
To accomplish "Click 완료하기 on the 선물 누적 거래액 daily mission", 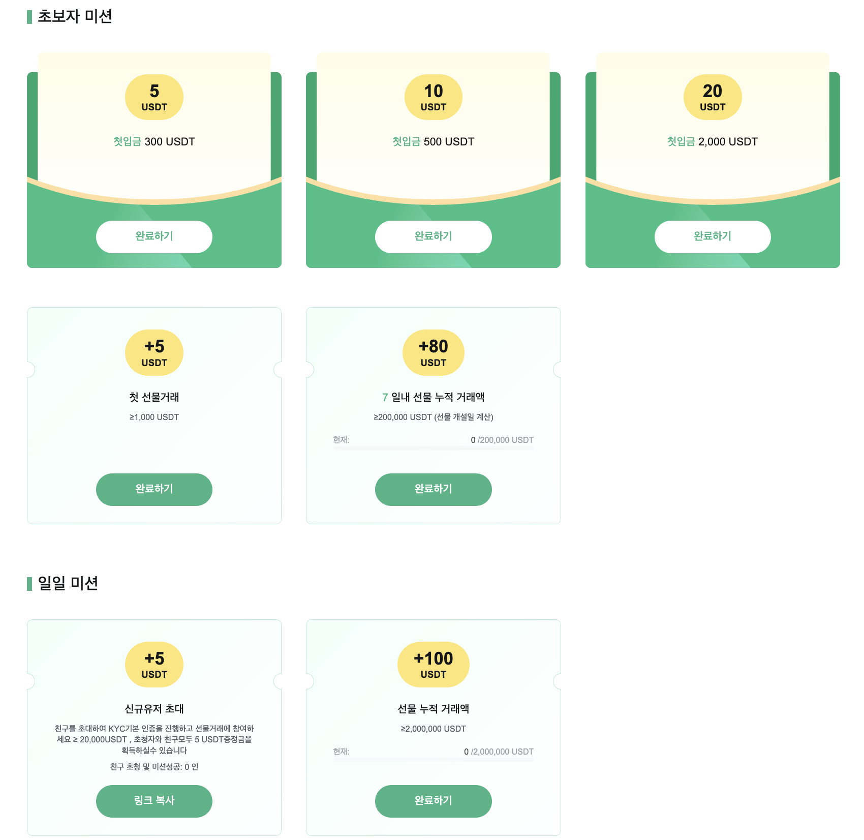I will tap(433, 801).
